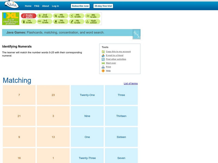Click the e-mail a friend icon
The width and height of the screenshot is (218, 163).
point(103,55)
